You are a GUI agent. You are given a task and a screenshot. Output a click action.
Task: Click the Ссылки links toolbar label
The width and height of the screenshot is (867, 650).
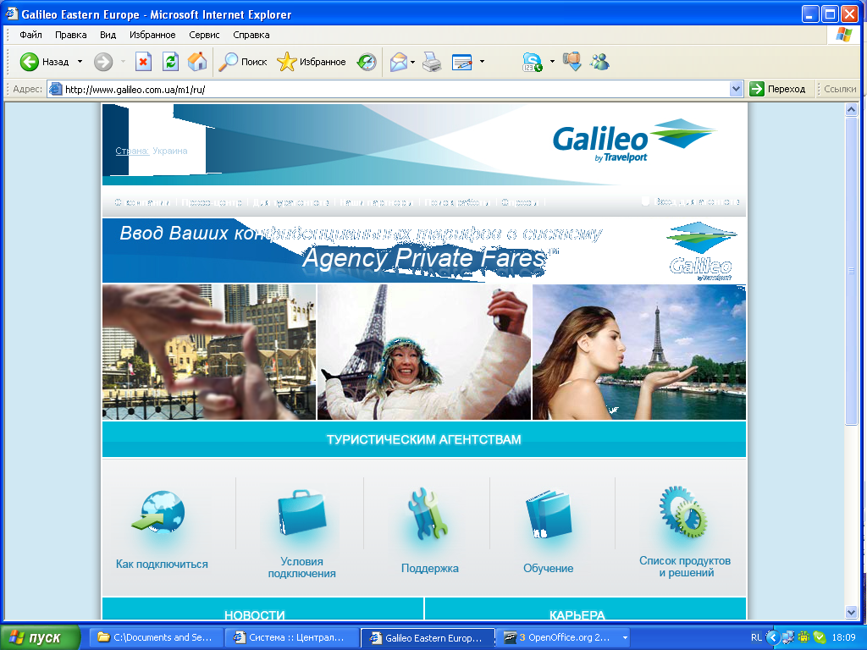coord(839,88)
